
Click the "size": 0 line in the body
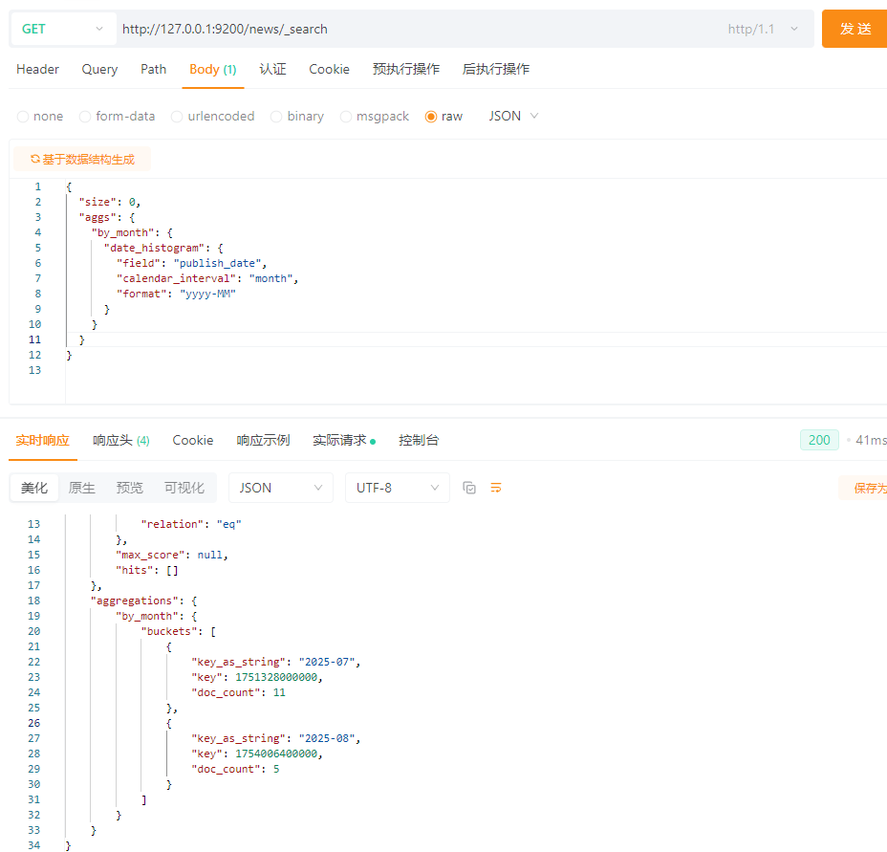110,202
